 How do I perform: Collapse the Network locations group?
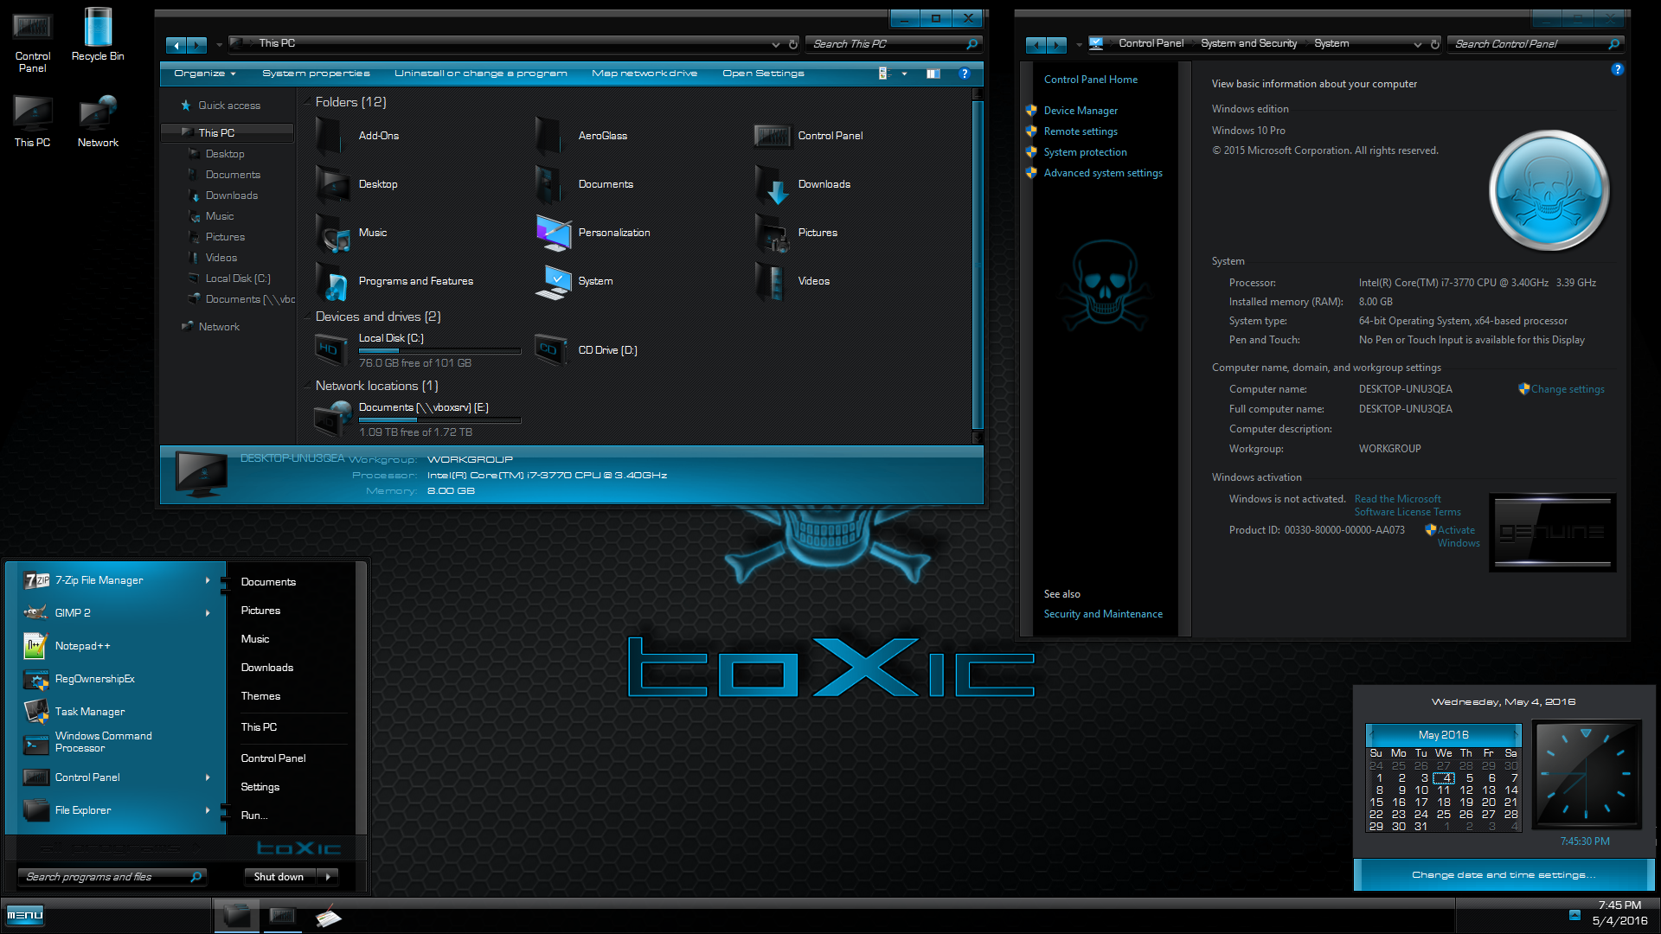tap(307, 387)
